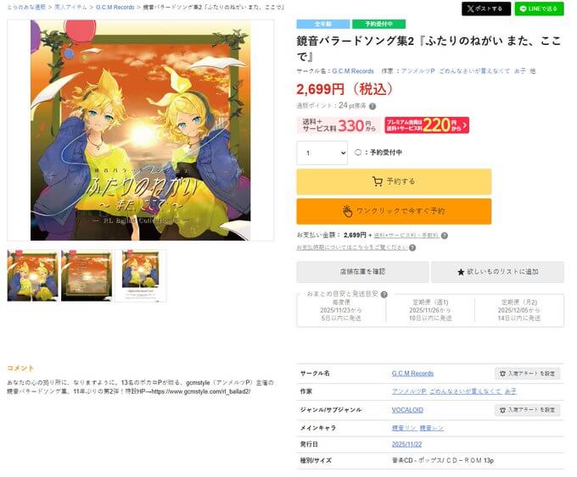Screen dimensions: 577x477
Task: Open the 2025/11/22 release date link
Action: [406, 445]
